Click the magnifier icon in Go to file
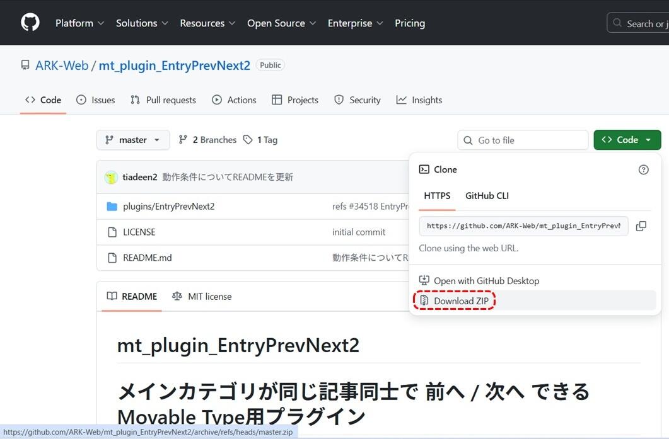Viewport: 669px width, 439px height. pyautogui.click(x=467, y=140)
